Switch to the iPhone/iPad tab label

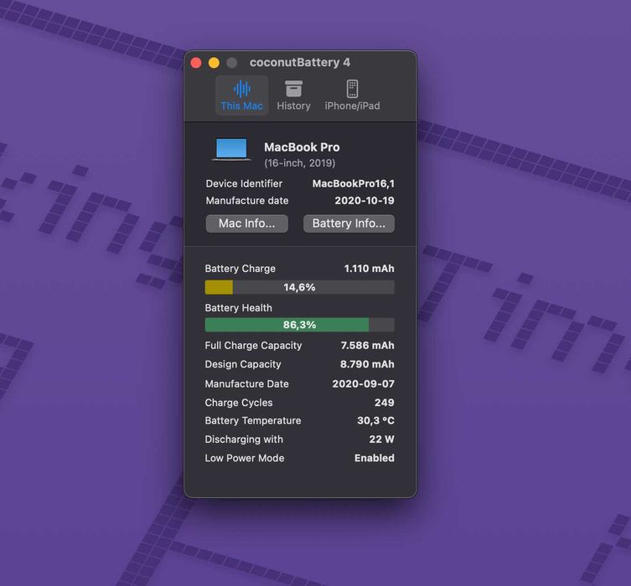pyautogui.click(x=352, y=105)
